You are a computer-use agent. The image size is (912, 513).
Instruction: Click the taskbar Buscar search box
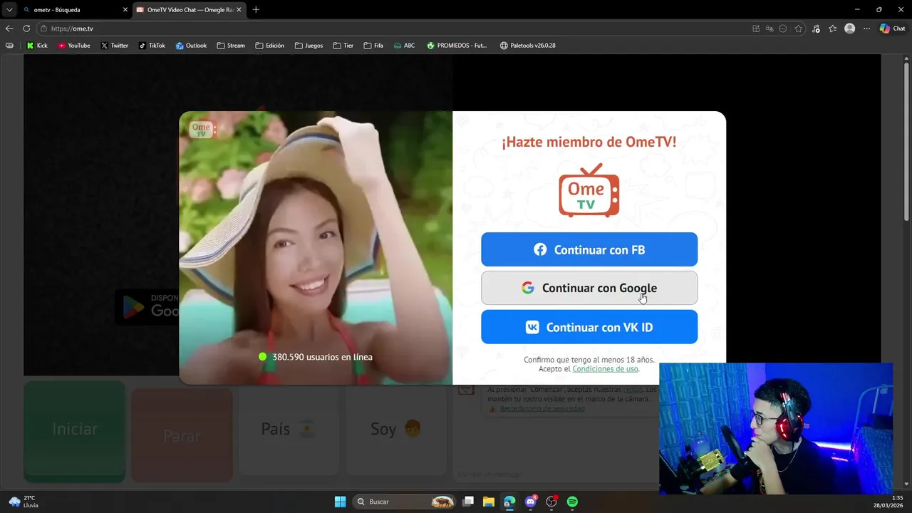click(x=405, y=502)
